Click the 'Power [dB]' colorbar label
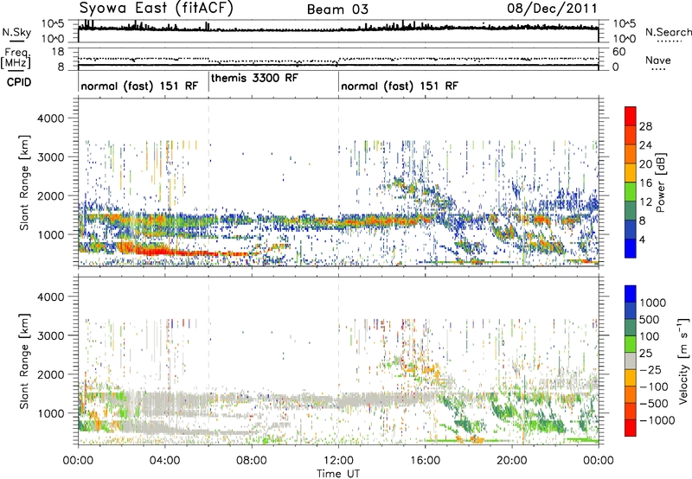This screenshot has height=479, width=692. [x=661, y=182]
